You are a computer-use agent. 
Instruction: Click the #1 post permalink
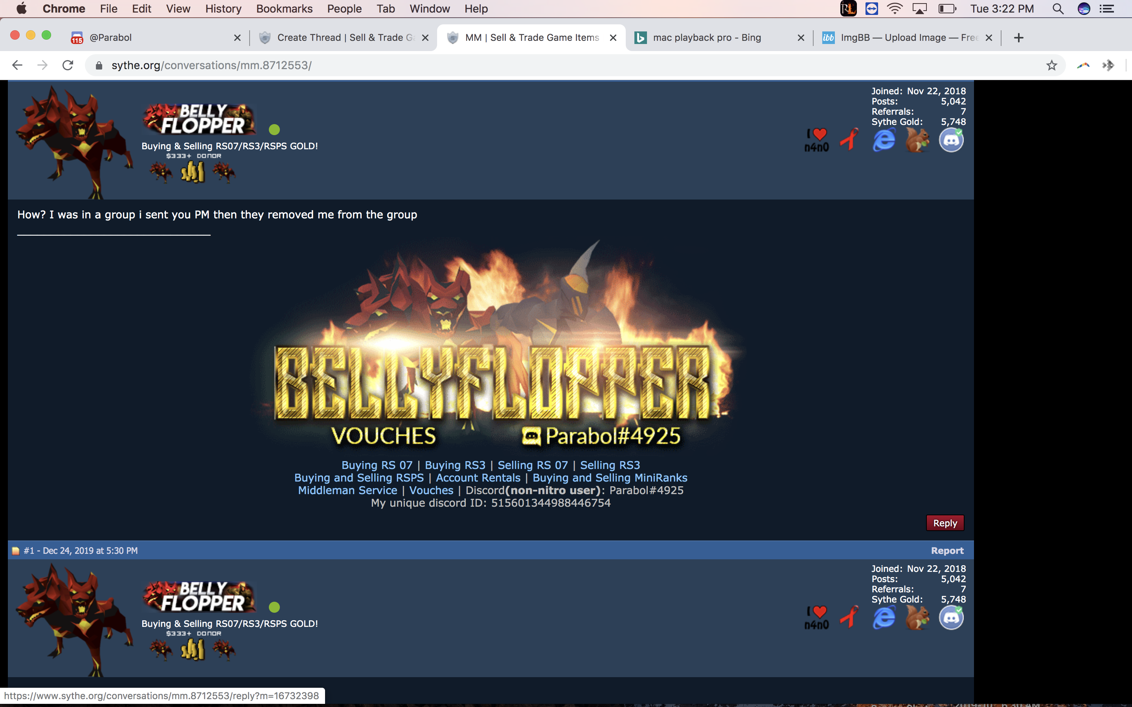coord(29,551)
